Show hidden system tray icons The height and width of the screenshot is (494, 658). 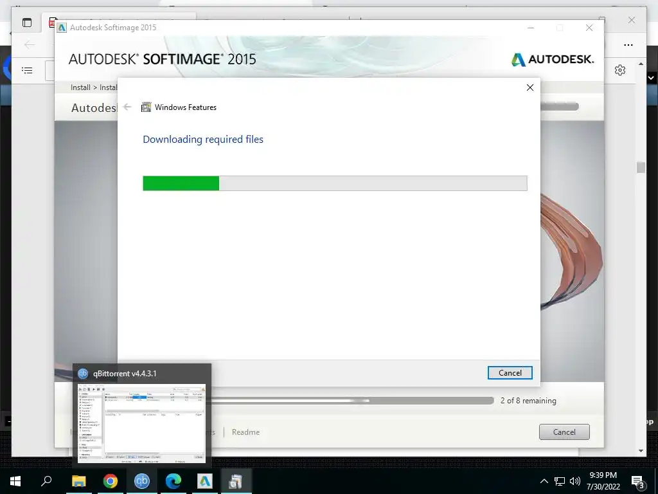tap(544, 481)
